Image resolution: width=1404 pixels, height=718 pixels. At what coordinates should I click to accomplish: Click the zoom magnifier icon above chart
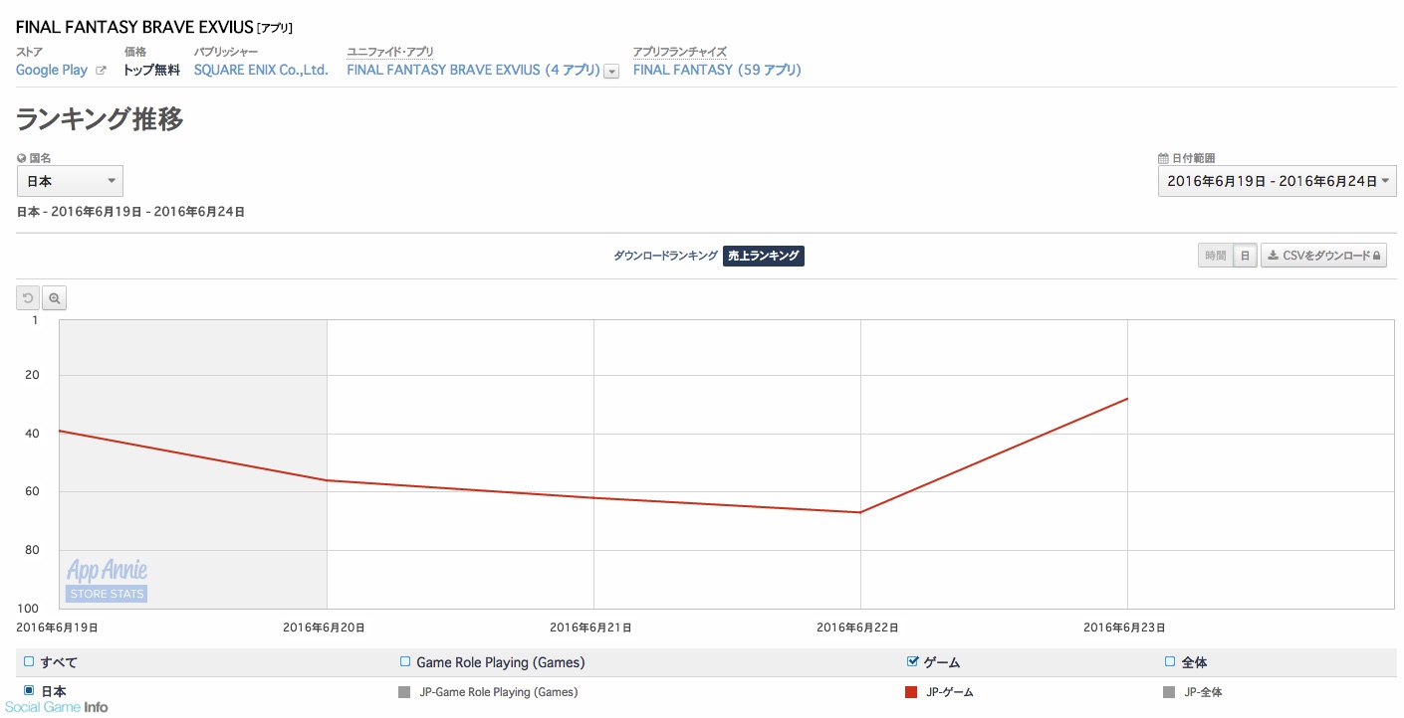click(55, 298)
